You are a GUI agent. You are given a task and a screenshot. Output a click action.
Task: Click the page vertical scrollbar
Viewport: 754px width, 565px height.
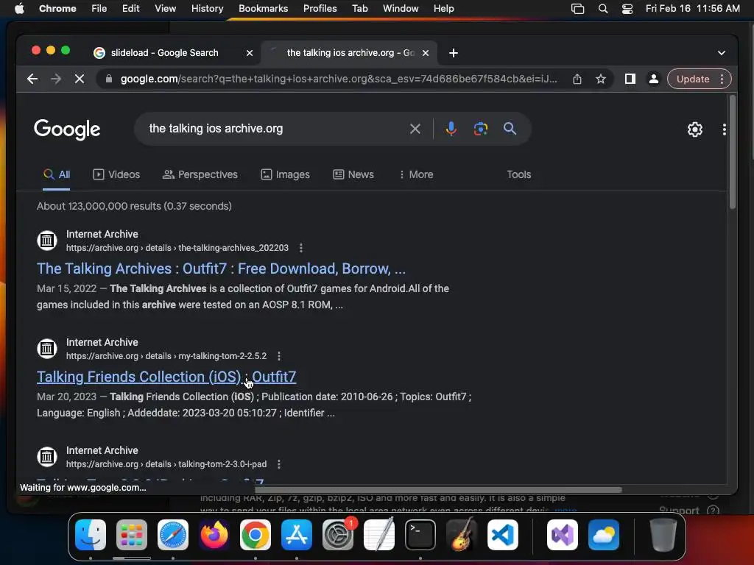pos(733,152)
